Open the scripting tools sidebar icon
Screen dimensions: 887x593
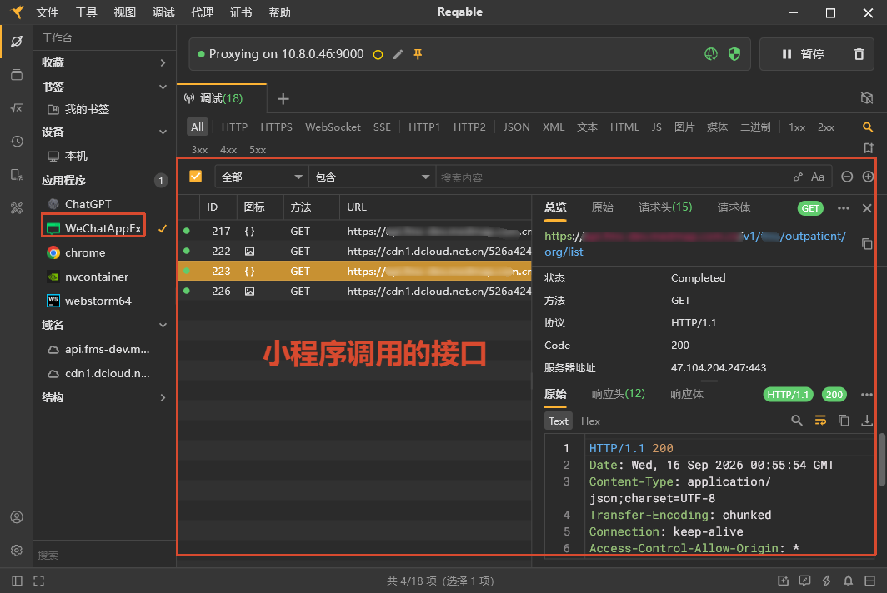click(17, 108)
